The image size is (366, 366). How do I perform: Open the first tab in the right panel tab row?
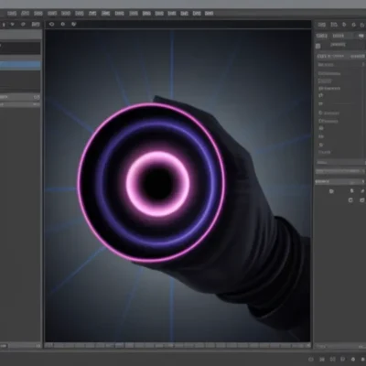322,36
